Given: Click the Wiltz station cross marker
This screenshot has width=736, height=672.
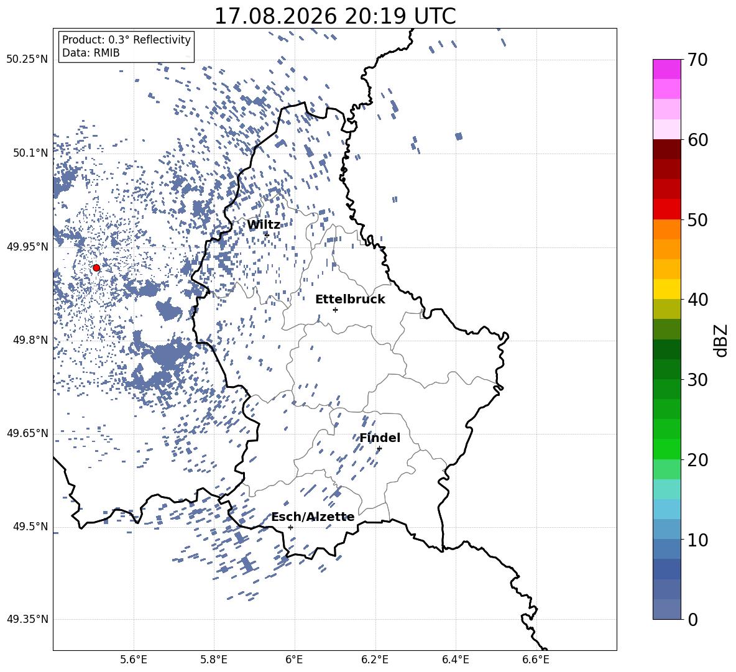Looking at the screenshot, I should coord(267,234).
